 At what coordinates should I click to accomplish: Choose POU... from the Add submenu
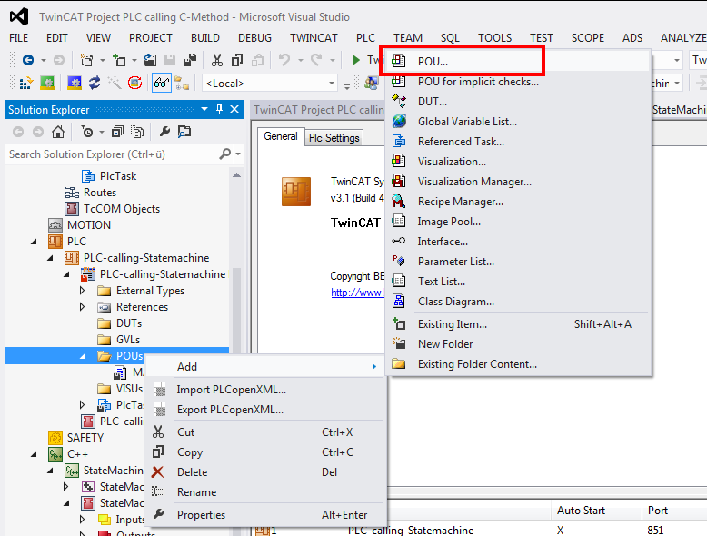coord(516,61)
